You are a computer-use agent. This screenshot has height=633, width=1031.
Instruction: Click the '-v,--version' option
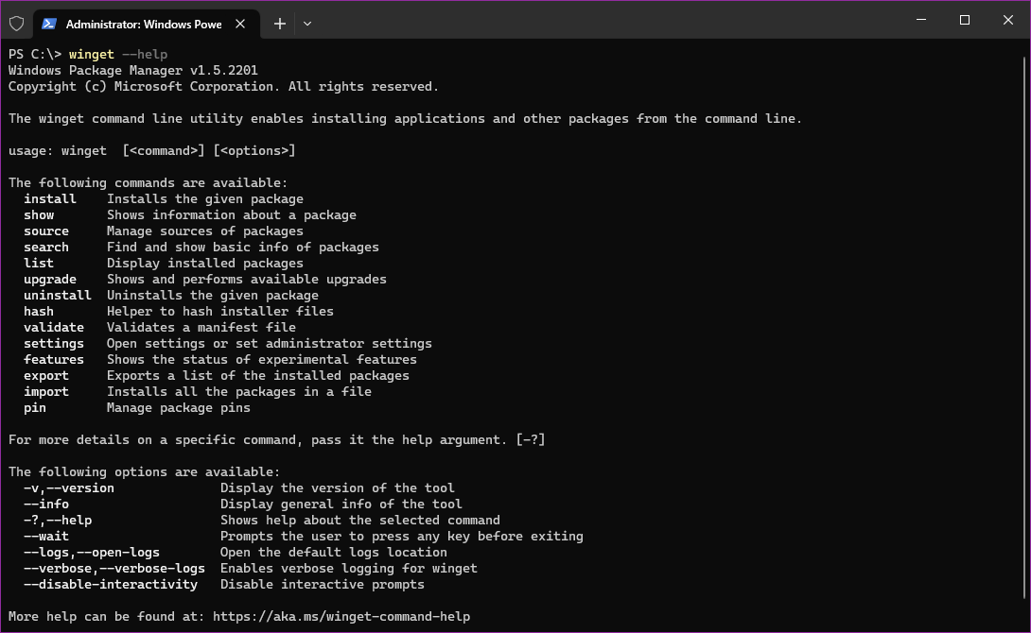coord(69,488)
